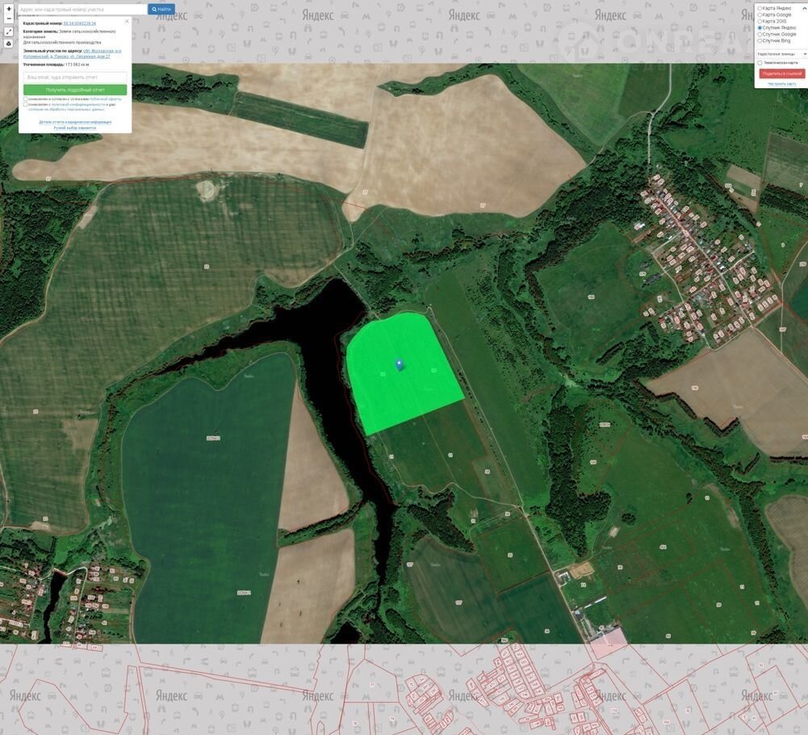Click the email input field for report
This screenshot has width=808, height=735.
75,78
